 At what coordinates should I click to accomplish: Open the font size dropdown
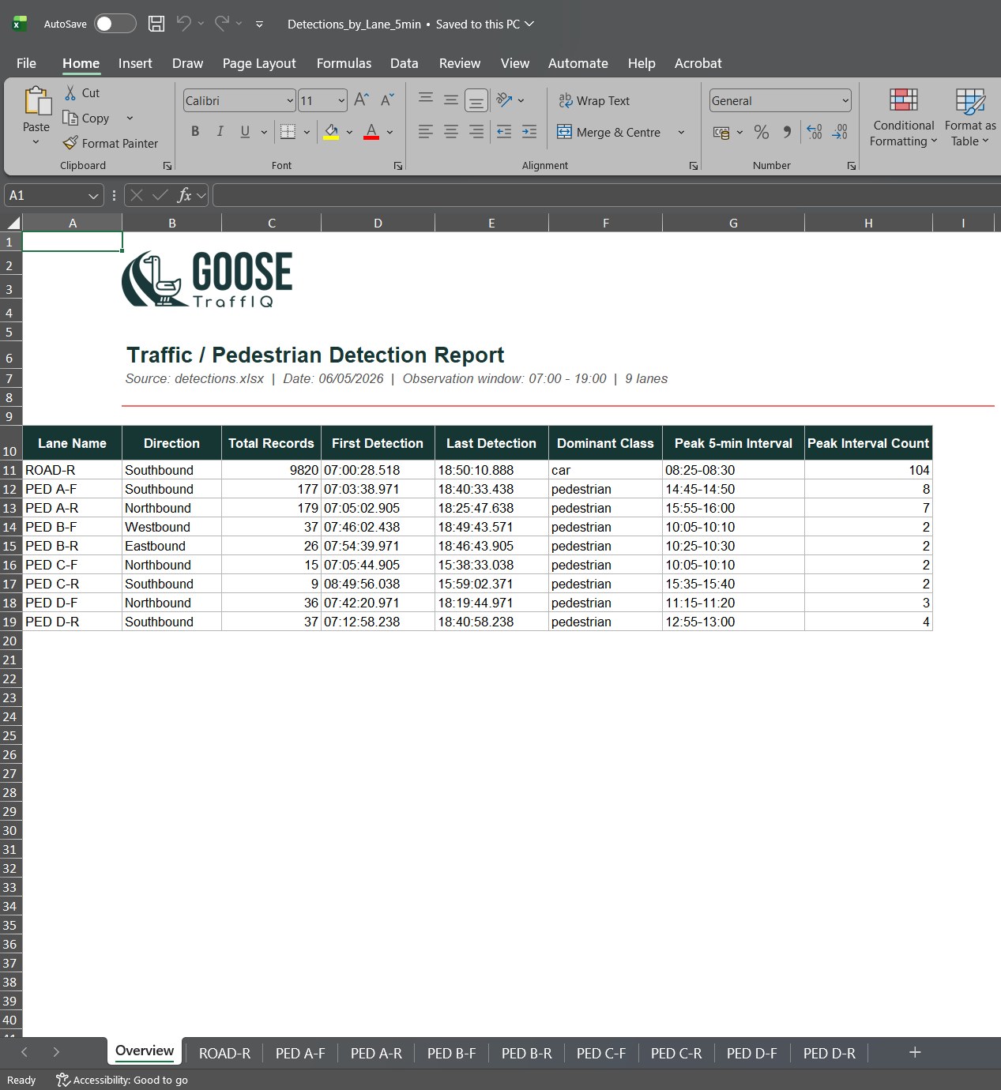(341, 100)
